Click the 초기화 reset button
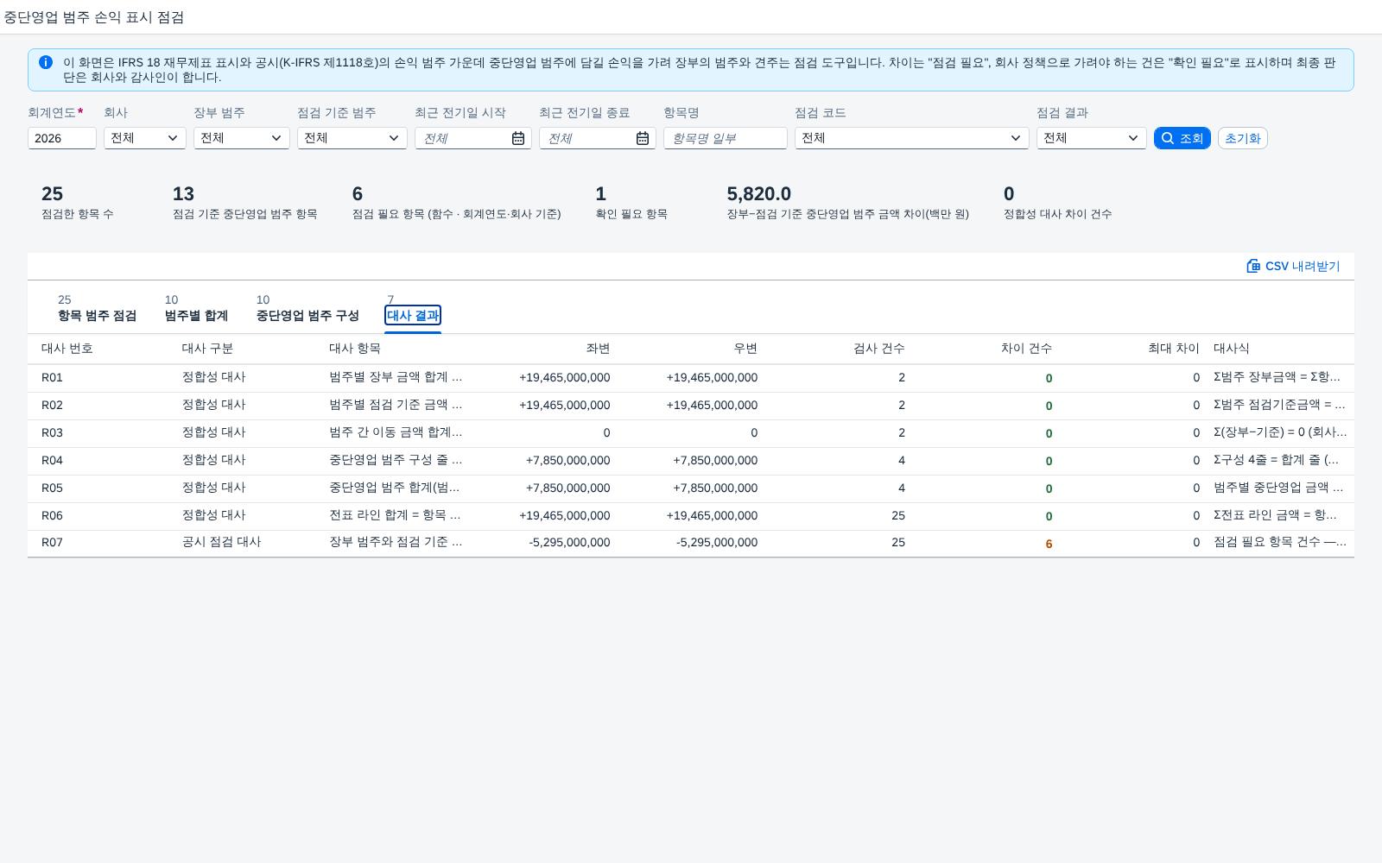The height and width of the screenshot is (863, 1382). click(x=1242, y=138)
